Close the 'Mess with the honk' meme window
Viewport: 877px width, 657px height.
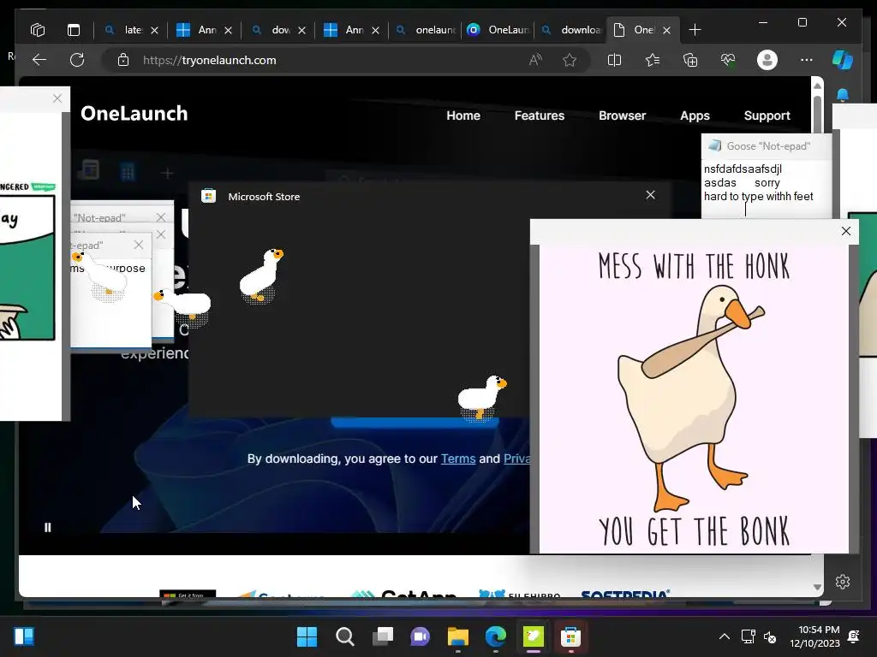845,231
